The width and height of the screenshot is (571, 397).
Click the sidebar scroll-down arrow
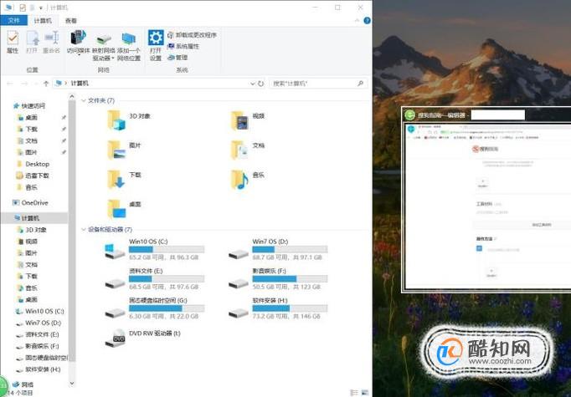(x=72, y=383)
